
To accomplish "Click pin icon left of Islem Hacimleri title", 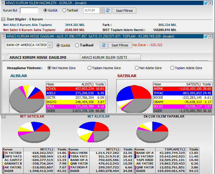I will click(x=3, y=3).
